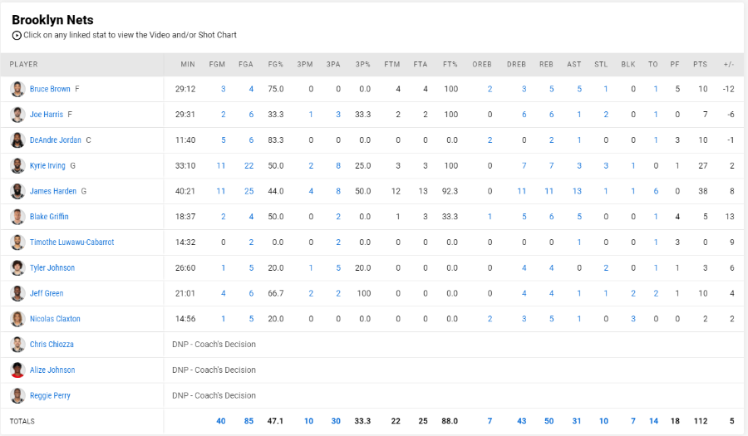The height and width of the screenshot is (436, 748).
Task: View DeAndre Jordan's 5 field goals made
Action: 224,140
